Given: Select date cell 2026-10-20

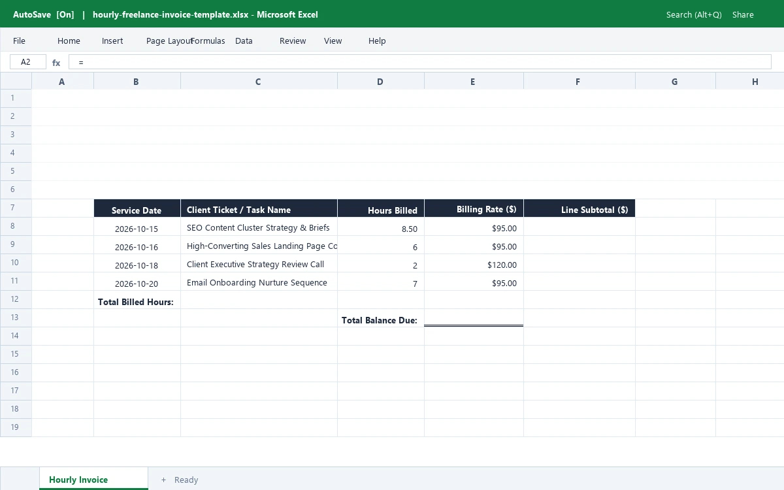Looking at the screenshot, I should pyautogui.click(x=137, y=282).
